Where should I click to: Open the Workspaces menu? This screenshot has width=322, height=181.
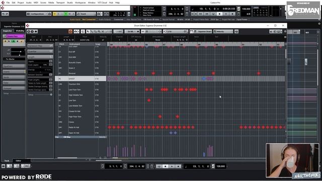coord(80,3)
